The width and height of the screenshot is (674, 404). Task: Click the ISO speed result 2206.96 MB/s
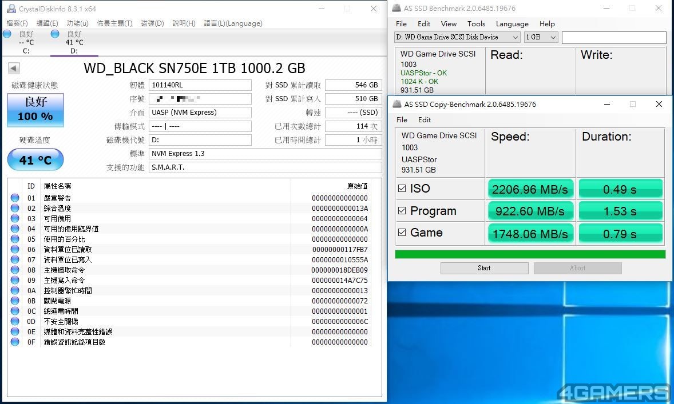coord(530,189)
